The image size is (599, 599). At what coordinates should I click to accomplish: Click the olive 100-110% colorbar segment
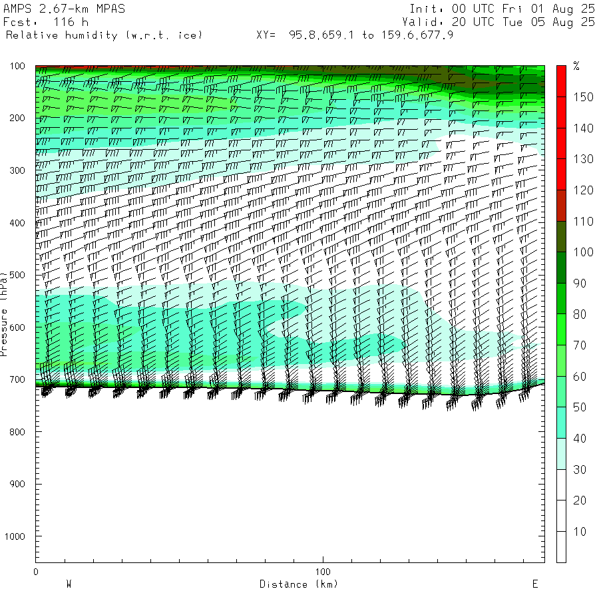tap(561, 236)
